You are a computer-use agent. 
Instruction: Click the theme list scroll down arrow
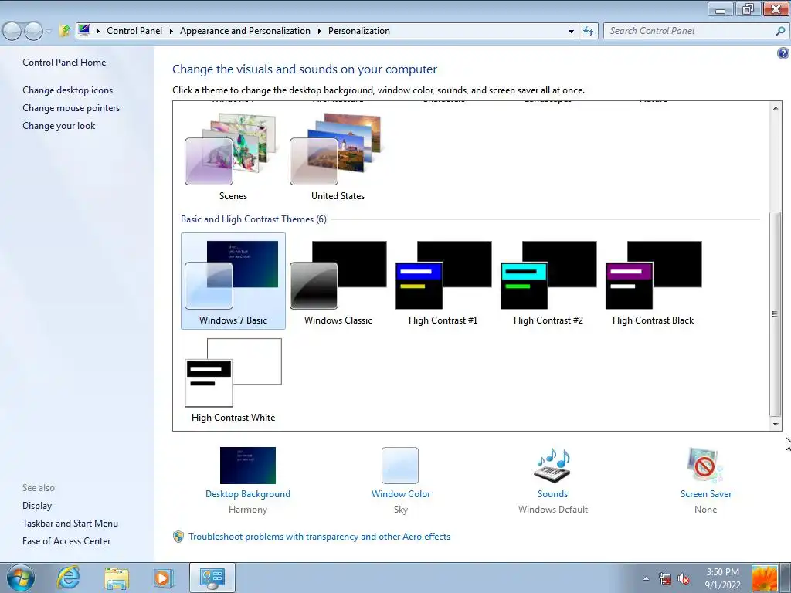click(776, 425)
